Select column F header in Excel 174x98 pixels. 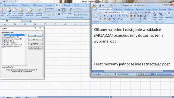coord(55,24)
